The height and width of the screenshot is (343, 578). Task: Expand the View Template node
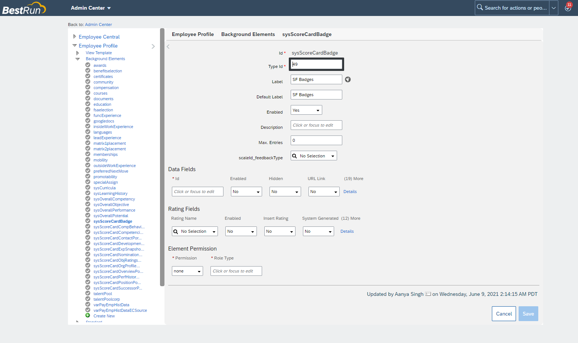coord(78,53)
